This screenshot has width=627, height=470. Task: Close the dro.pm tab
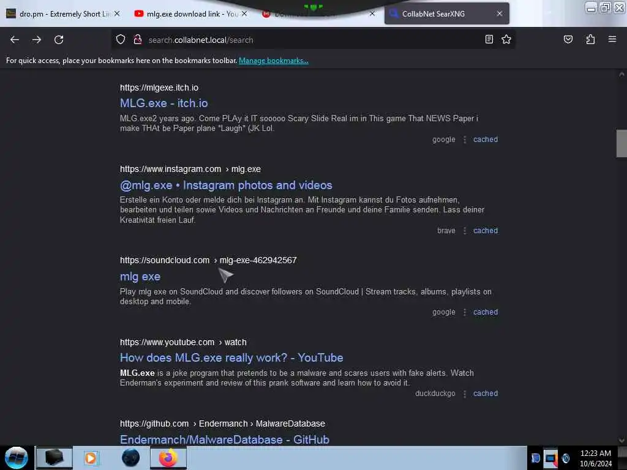pyautogui.click(x=117, y=13)
